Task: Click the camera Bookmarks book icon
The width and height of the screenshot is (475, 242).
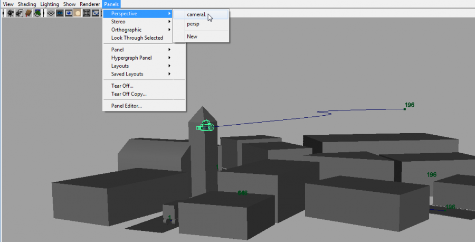Action: click(28, 13)
